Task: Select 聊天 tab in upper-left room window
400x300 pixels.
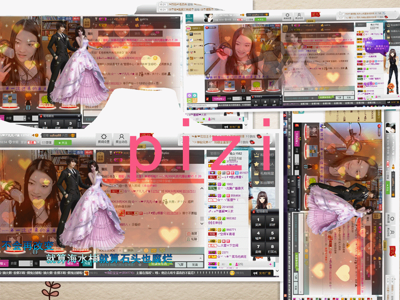Action: (91, 34)
